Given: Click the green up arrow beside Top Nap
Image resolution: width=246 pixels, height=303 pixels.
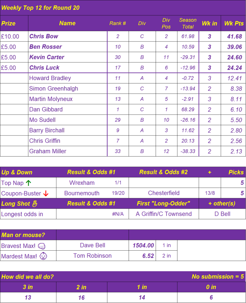Looking at the screenshot, I should pos(28,183).
